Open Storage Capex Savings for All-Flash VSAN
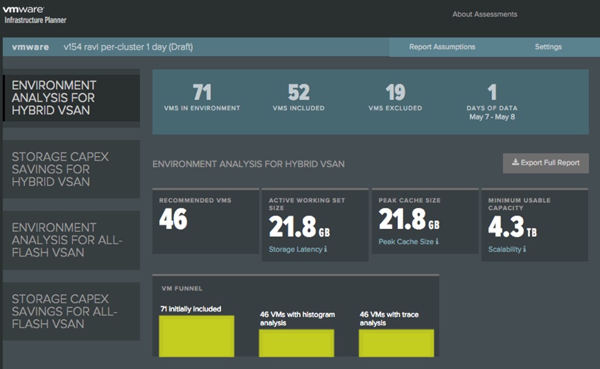This screenshot has height=369, width=600. tap(72, 311)
